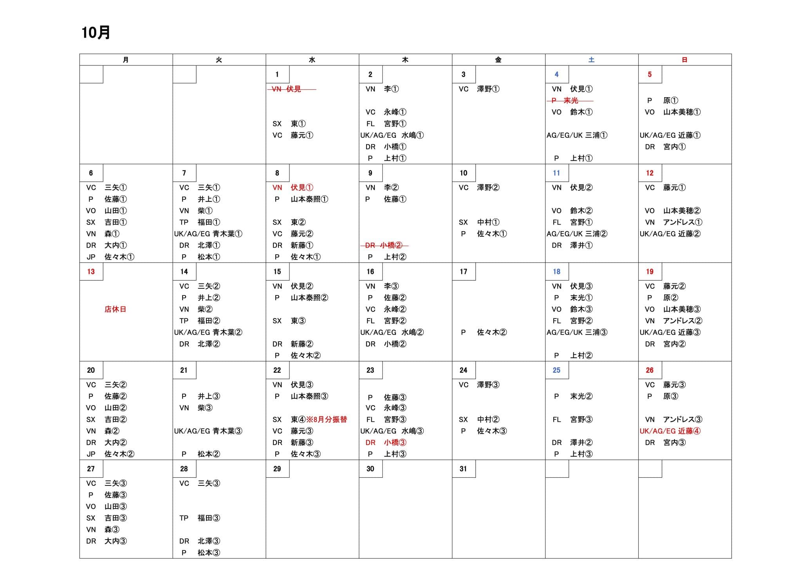This screenshot has width=802, height=567.
Task: Click TP 福田③ on day 28
Action: tap(200, 518)
